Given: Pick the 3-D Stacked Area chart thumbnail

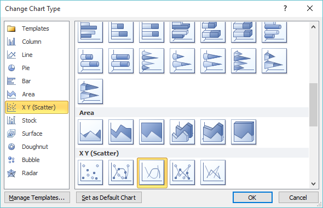Looking at the screenshot, I should tap(213, 132).
